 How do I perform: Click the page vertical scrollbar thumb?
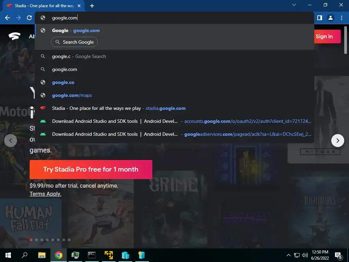pyautogui.click(x=346, y=40)
